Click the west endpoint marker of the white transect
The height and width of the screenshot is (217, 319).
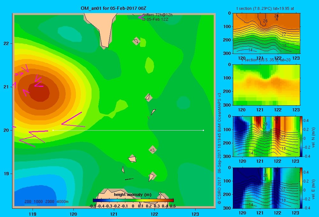click(53, 130)
